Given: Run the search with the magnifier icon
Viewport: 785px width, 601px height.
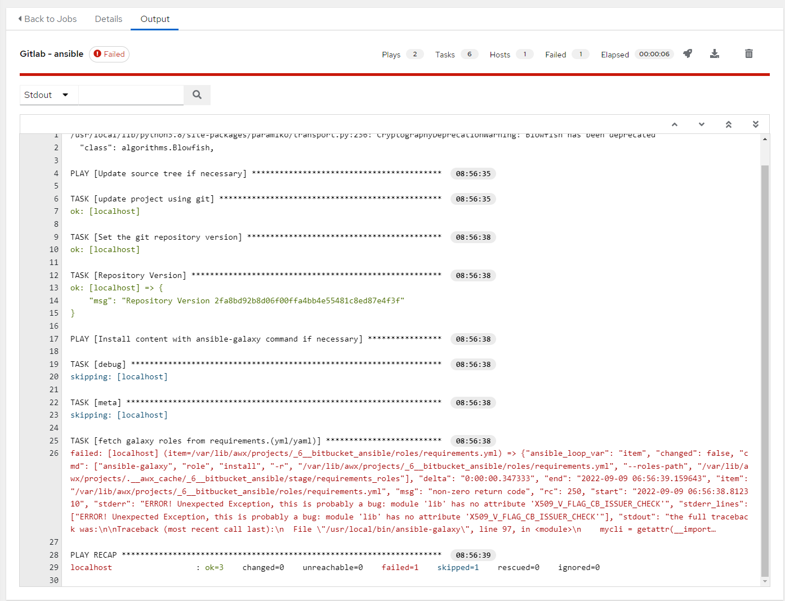Looking at the screenshot, I should [x=197, y=95].
